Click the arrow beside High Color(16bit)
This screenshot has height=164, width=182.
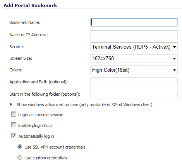[174, 70]
